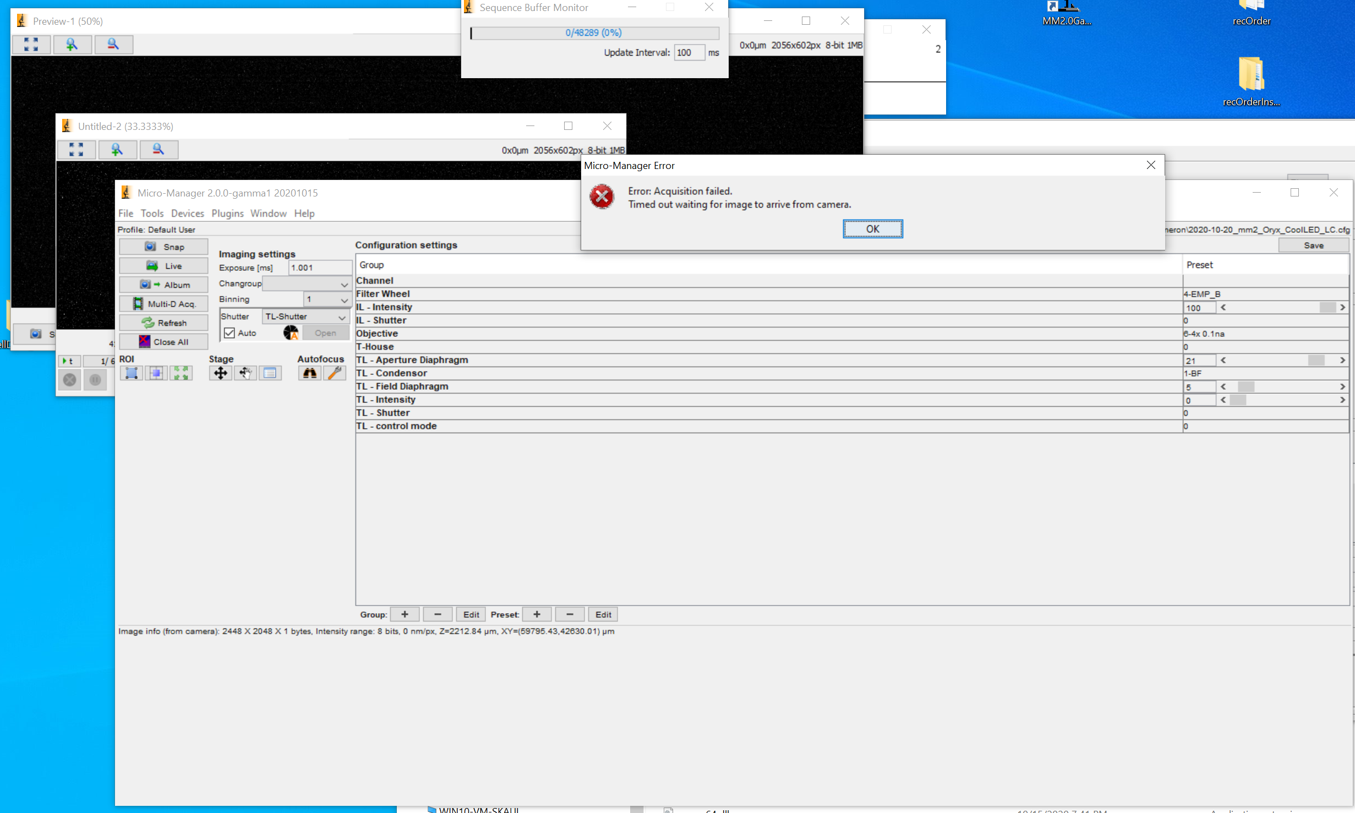Click full-screen icon in Untitled-2 window
This screenshot has width=1355, height=813.
coord(77,149)
